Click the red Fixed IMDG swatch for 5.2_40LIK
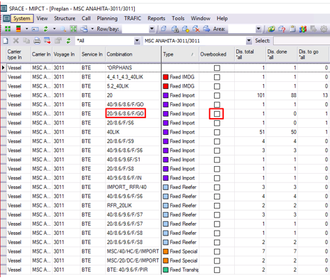Screen dimensions: 330x280 point(165,86)
